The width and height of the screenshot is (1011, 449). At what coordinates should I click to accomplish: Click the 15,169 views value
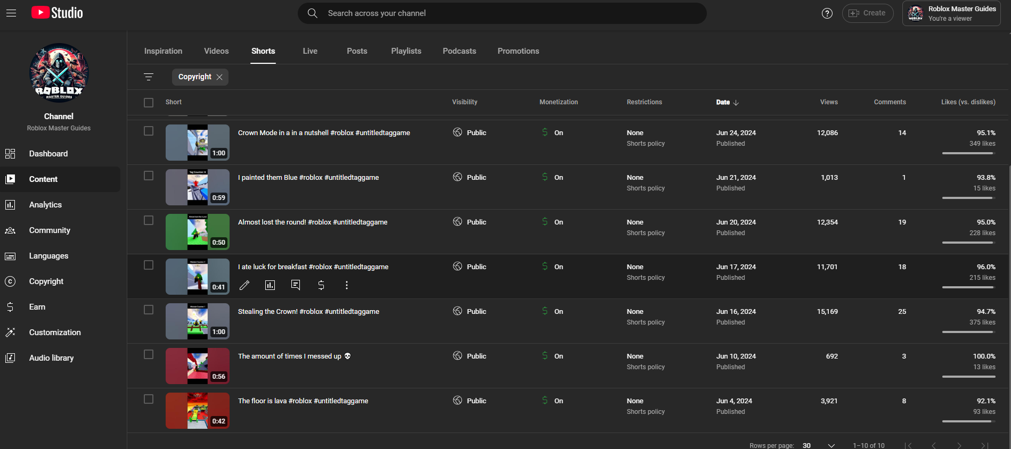[827, 312]
